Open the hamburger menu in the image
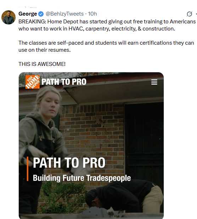Viewport: 197px width, 219px height. click(154, 82)
